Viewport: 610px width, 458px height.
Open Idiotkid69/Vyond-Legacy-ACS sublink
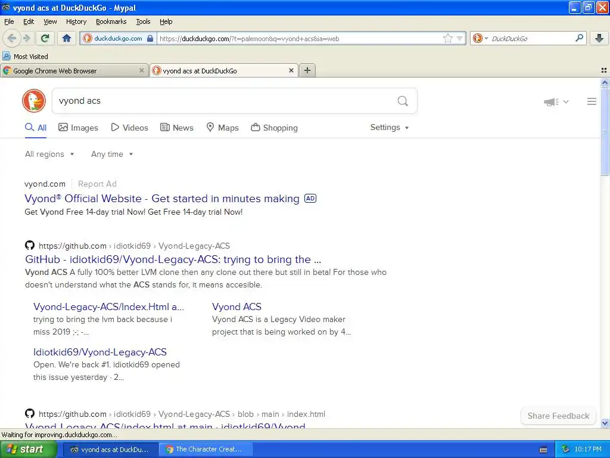tap(100, 352)
